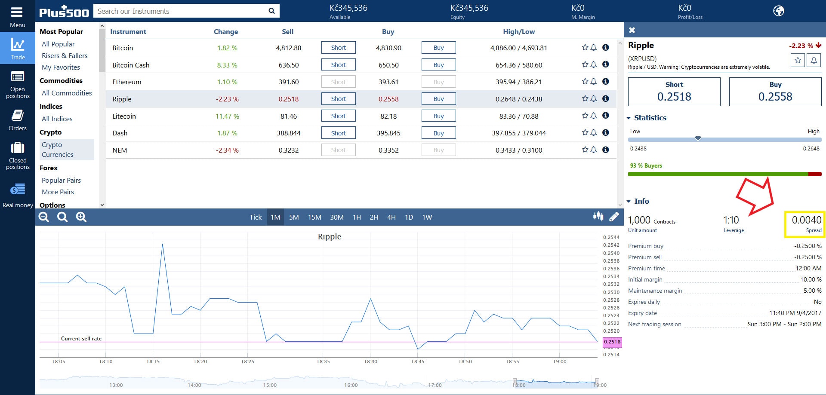Open the Closed positions sidebar icon
826x395 pixels.
point(18,148)
